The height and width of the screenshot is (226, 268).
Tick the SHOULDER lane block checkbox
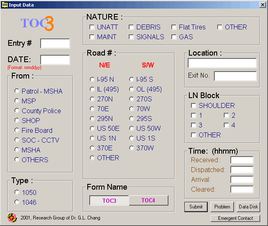point(193,106)
